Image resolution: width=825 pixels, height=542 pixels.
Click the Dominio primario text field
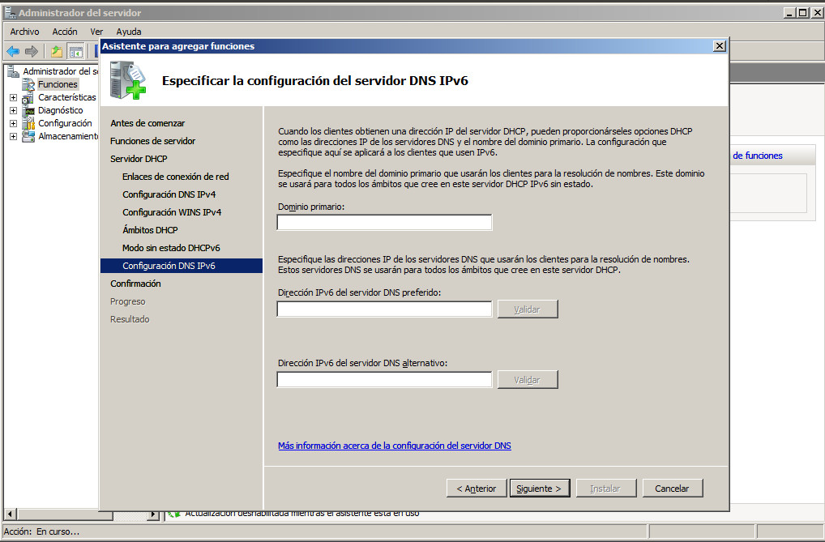pyautogui.click(x=384, y=223)
